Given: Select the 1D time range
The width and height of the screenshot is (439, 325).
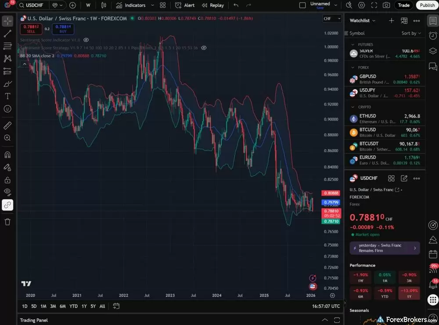Looking at the screenshot, I should click(x=25, y=307).
